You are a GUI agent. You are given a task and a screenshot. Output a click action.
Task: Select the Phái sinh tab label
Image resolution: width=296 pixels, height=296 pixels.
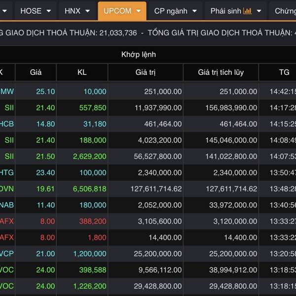tap(225, 11)
